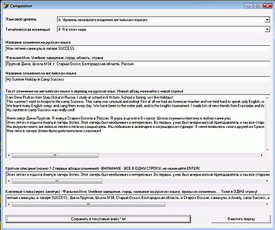Click the English title field 'My Summer Holiday'
Screen dimensions: 275x230
[x=138, y=79]
